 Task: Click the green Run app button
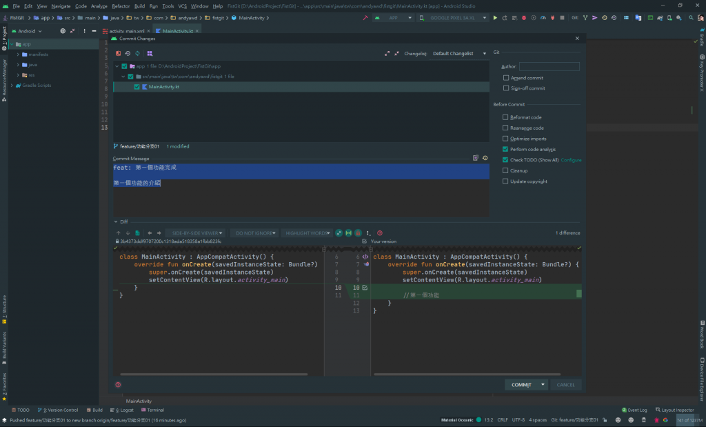pos(495,17)
